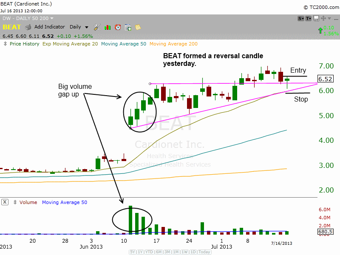Click the Jun 2013 time axis label
340x255 pixels.
(91, 247)
